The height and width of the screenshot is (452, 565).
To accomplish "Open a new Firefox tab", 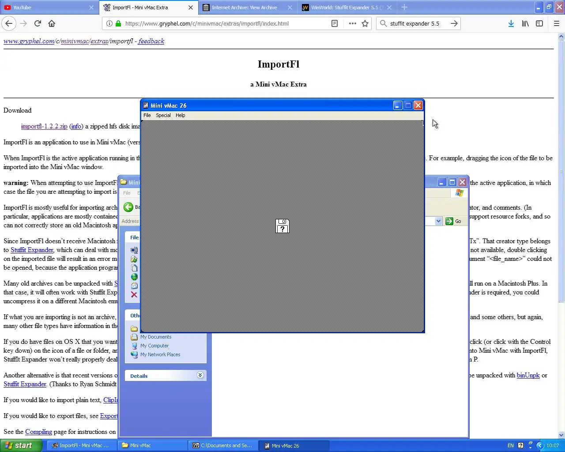I will pyautogui.click(x=404, y=8).
